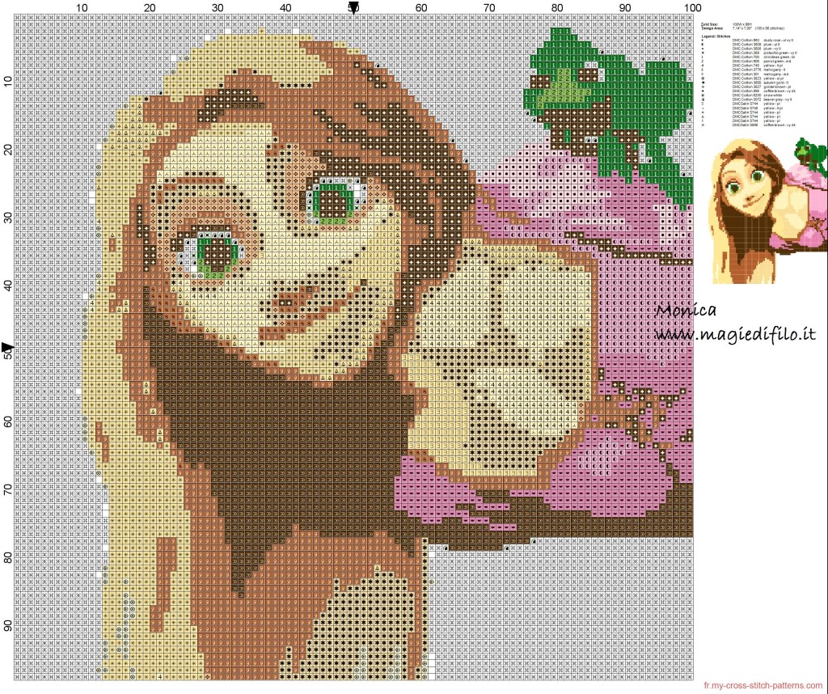Click column number 90 on top ruler
This screenshot has height=694, width=828.
[625, 8]
